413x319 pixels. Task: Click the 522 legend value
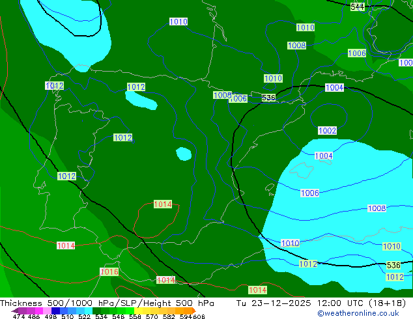click(x=84, y=316)
